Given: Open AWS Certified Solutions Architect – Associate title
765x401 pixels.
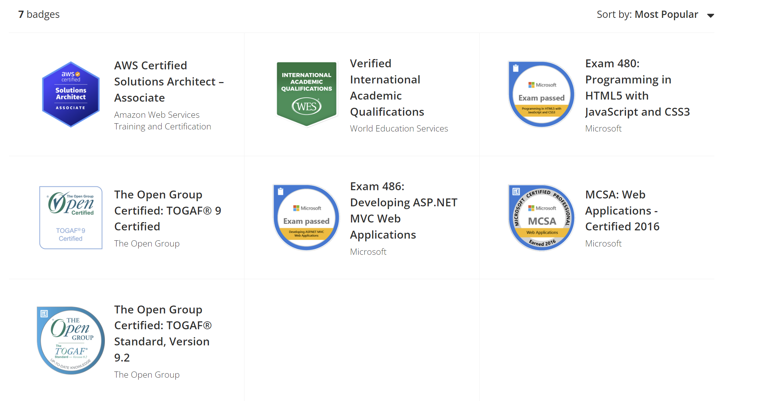Looking at the screenshot, I should click(169, 82).
